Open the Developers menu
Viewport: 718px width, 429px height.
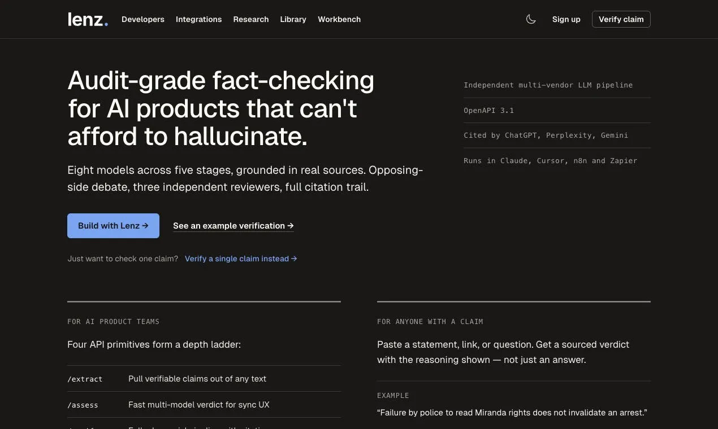143,19
